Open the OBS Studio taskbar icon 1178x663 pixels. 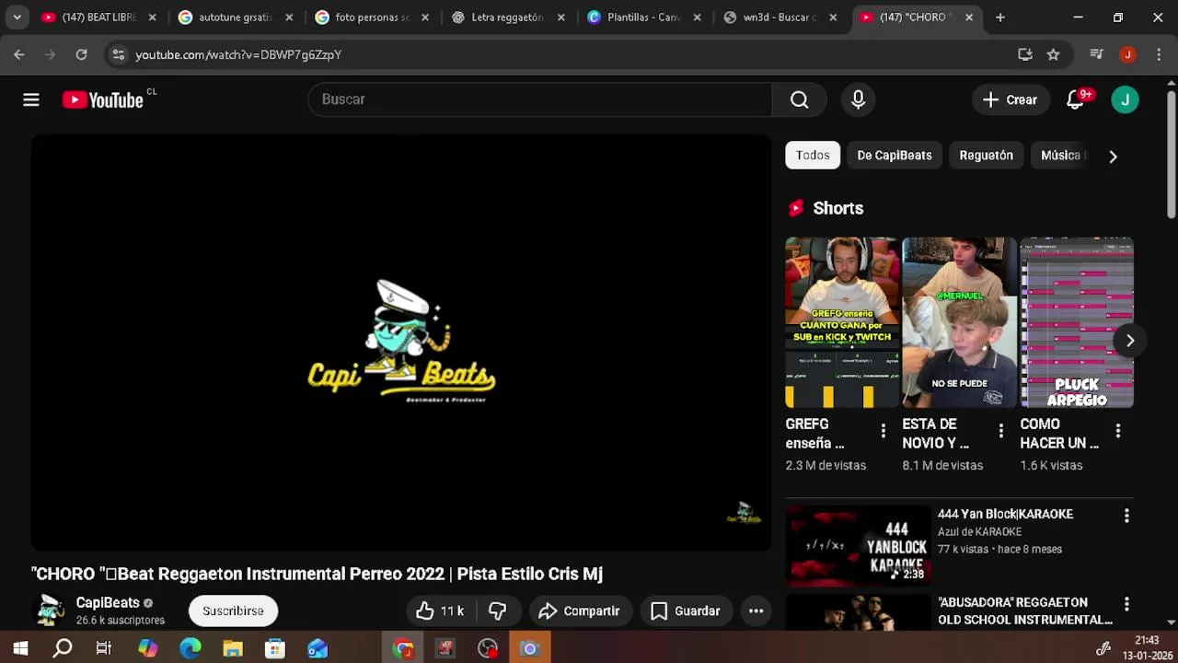(x=488, y=648)
